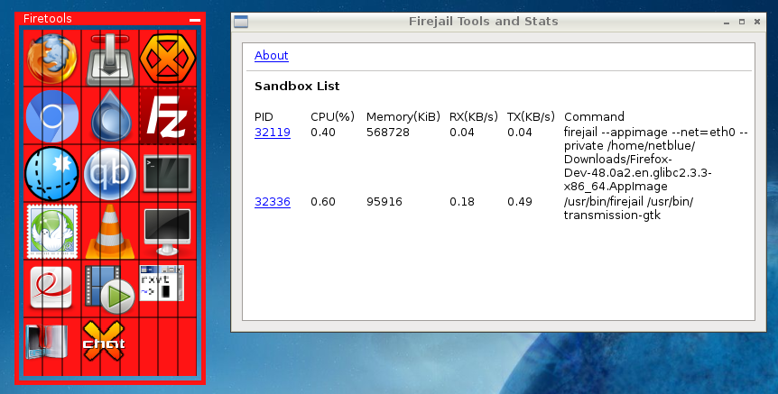
Task: Click memory value 95916
Action: tap(384, 202)
